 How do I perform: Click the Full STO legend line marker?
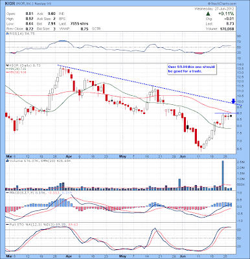7,225
